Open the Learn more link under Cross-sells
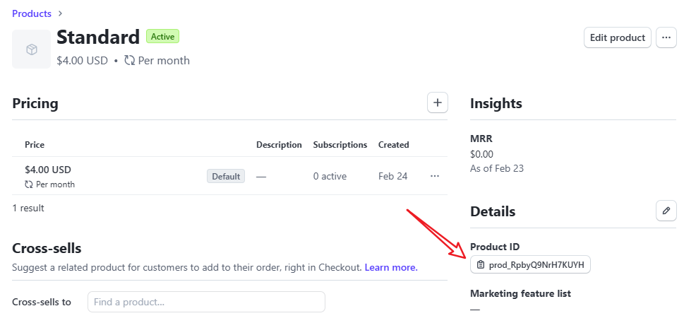Screen dimensions: 696x323 coord(391,267)
